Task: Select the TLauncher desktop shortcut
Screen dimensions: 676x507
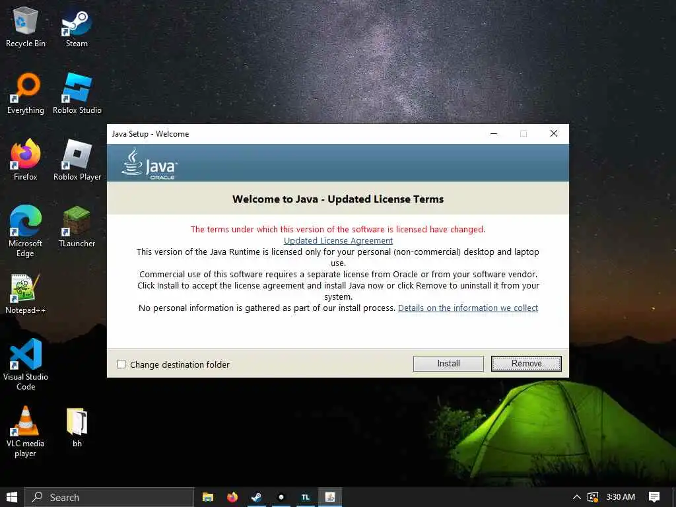Action: [77, 227]
